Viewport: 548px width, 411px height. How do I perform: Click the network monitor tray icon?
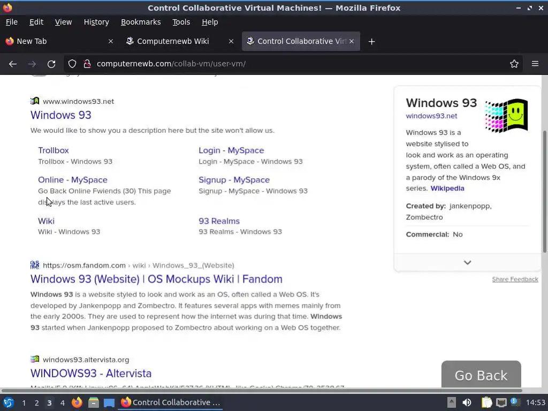point(501,402)
